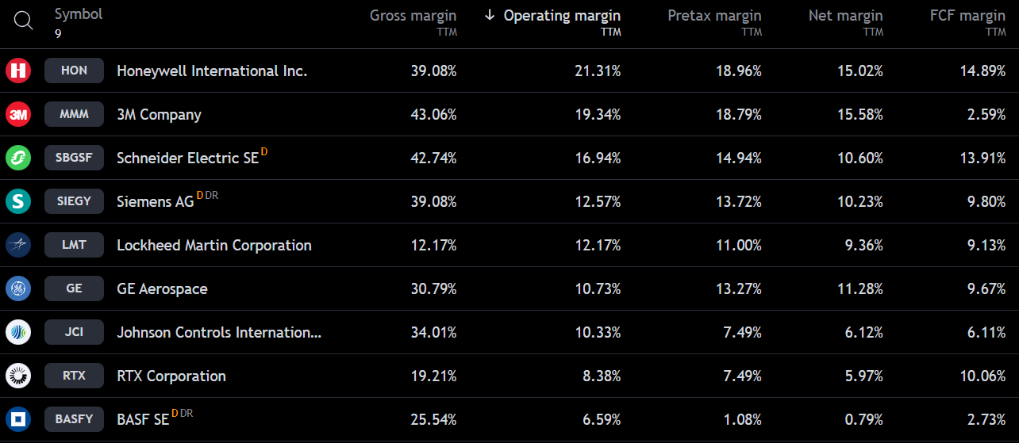This screenshot has width=1019, height=443.
Task: Click the Lockheed Martin logo icon
Action: (x=18, y=245)
